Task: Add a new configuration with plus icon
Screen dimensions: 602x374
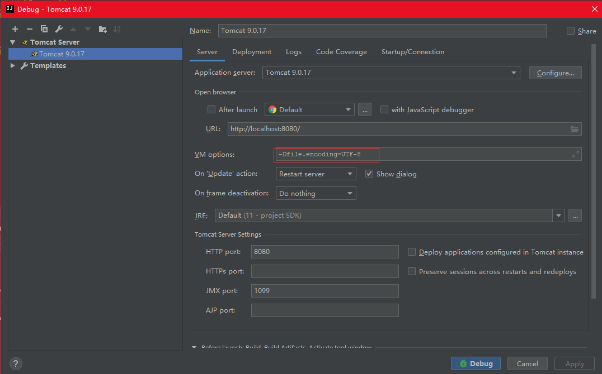Action: [x=15, y=29]
